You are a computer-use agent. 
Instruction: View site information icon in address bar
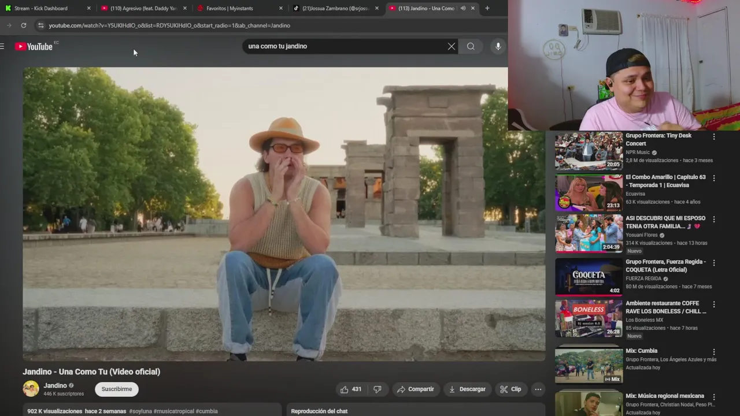click(40, 25)
